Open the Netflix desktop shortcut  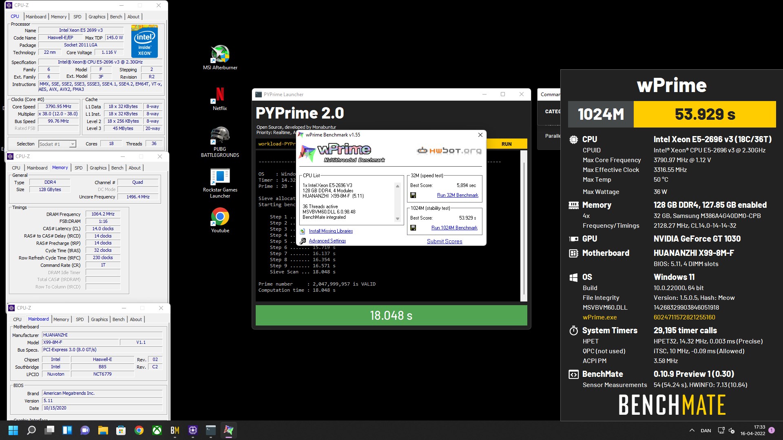[x=220, y=98]
